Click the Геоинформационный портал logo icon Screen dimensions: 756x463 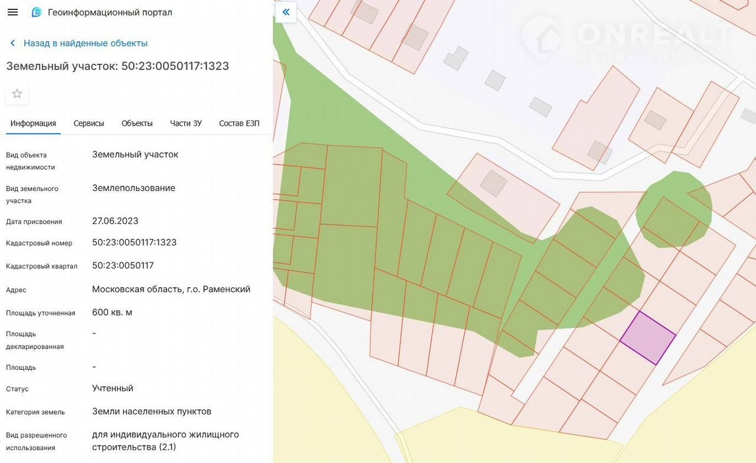click(x=37, y=12)
